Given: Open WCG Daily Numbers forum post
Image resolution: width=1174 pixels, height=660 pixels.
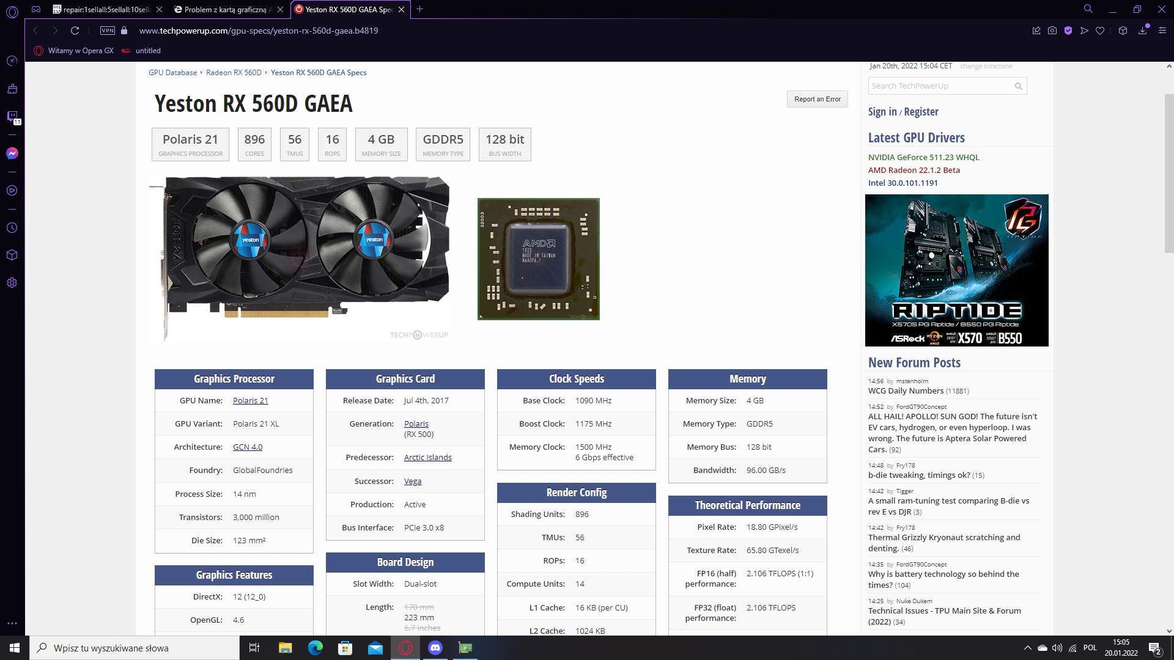Looking at the screenshot, I should click(906, 391).
